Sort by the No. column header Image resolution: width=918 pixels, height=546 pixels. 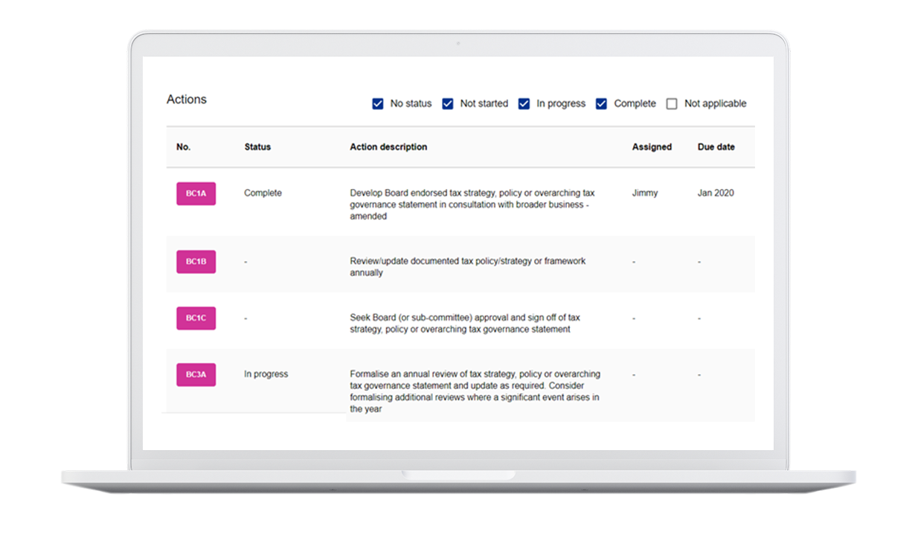click(x=184, y=147)
